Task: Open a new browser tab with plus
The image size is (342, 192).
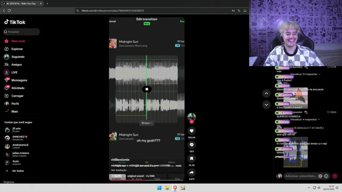Action: [47, 3]
